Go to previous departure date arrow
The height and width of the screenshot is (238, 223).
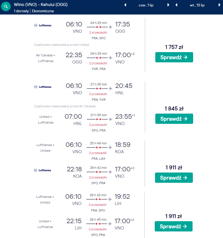coord(125,5)
